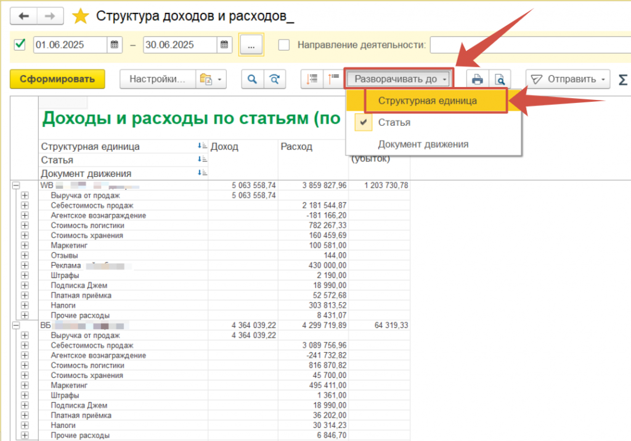
Task: Click the print icon in toolbar
Action: pyautogui.click(x=477, y=79)
